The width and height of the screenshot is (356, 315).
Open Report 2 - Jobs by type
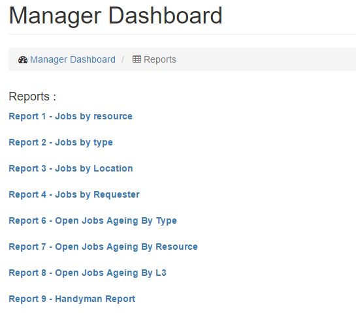[x=61, y=143]
